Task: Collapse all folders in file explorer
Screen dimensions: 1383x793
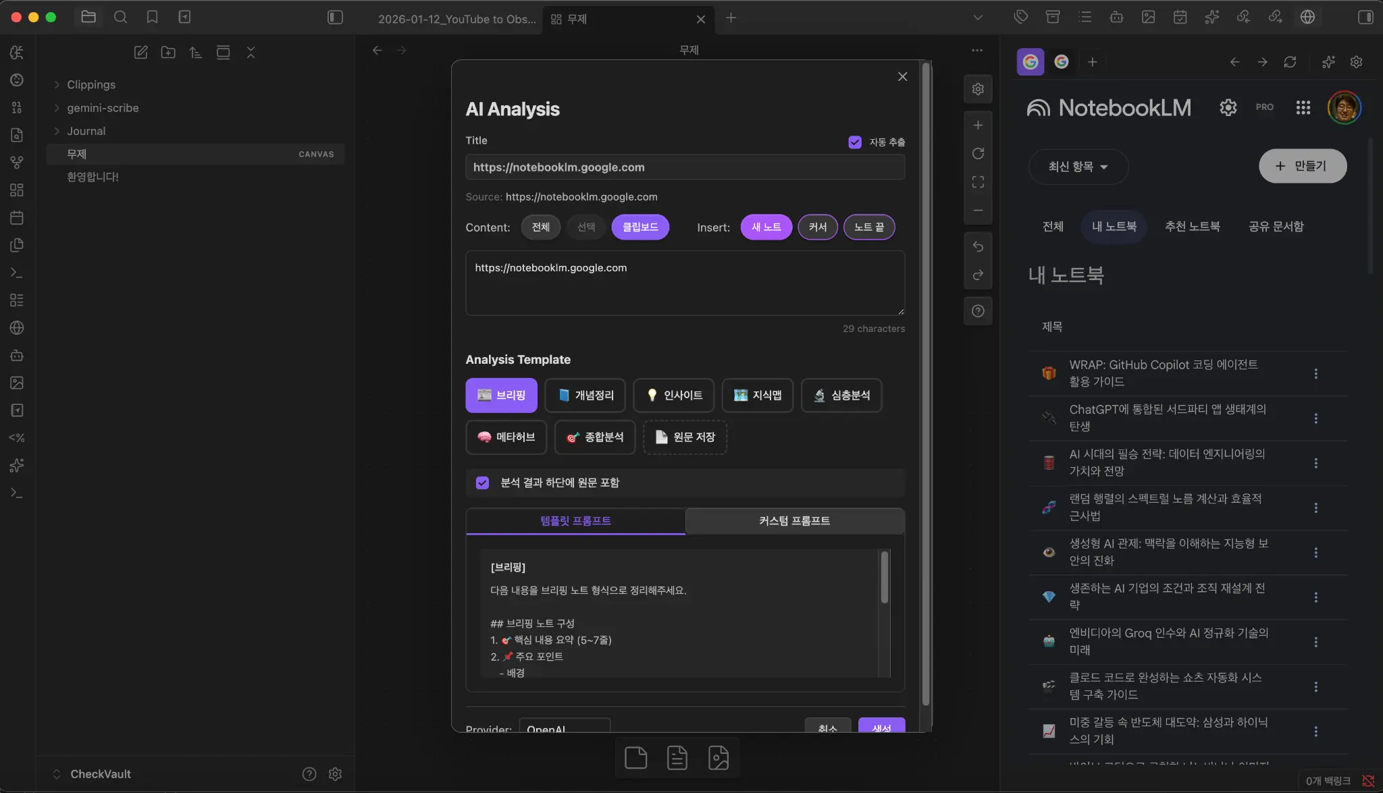Action: [x=251, y=52]
